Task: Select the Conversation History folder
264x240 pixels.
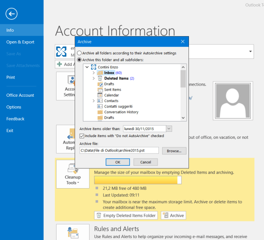Action: tap(121, 112)
